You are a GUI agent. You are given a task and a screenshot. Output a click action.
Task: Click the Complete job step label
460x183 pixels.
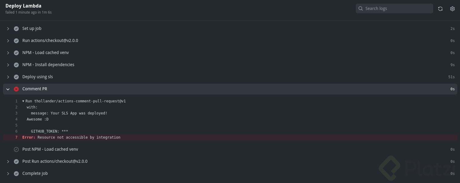(35, 173)
